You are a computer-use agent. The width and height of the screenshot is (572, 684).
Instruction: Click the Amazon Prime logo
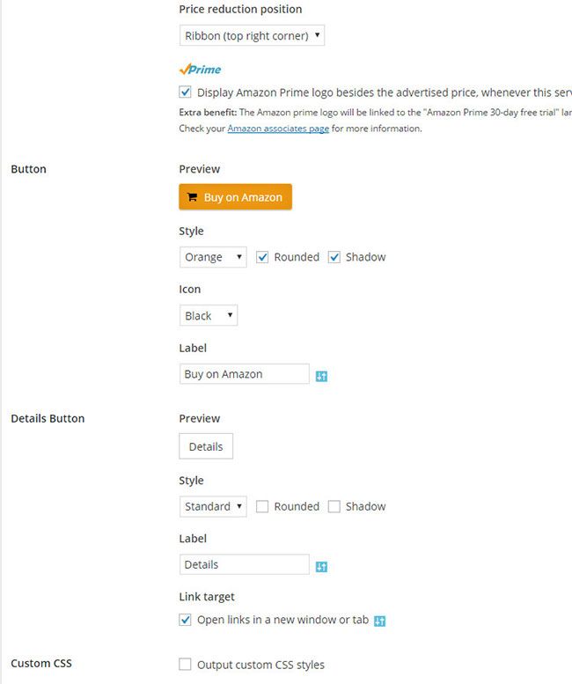pyautogui.click(x=200, y=69)
